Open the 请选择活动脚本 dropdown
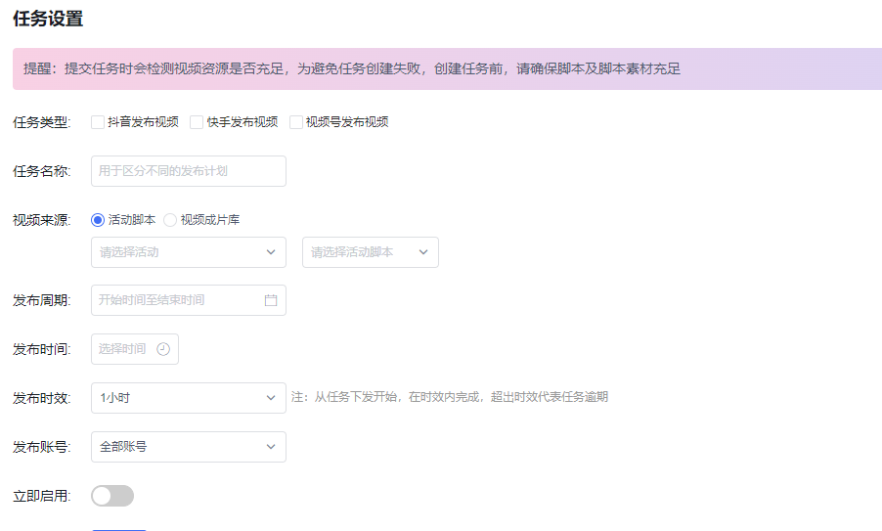The image size is (882, 531). click(x=371, y=252)
